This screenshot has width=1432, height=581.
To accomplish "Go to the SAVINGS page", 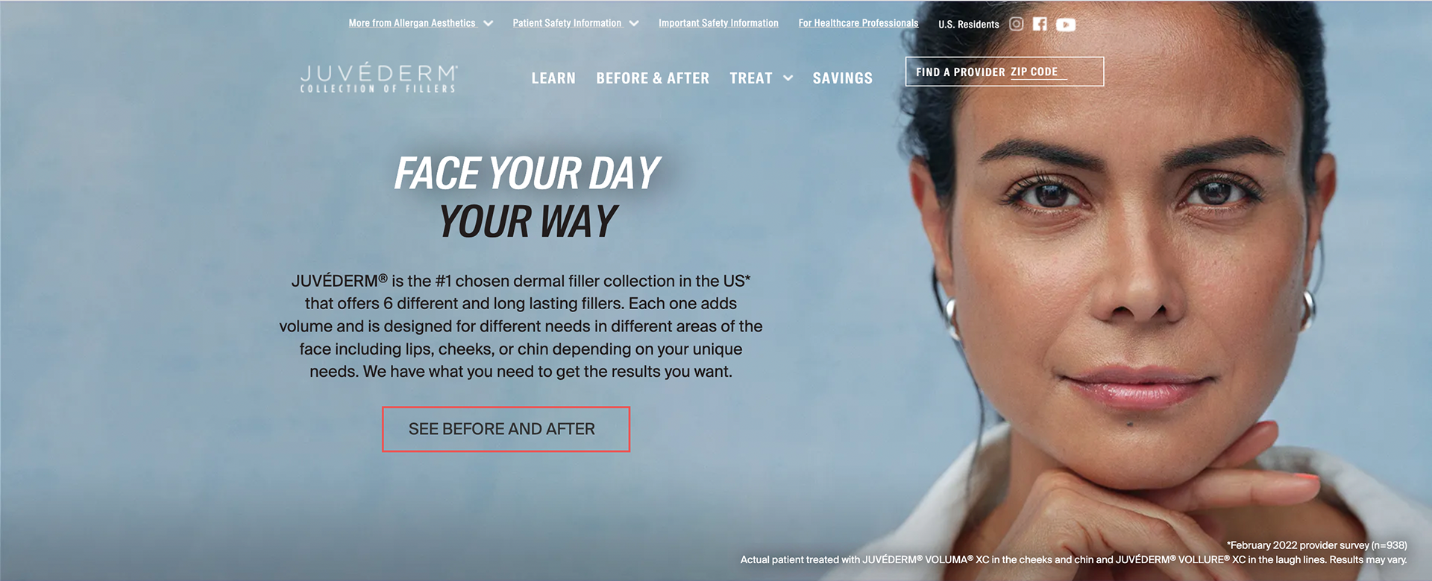I will click(843, 78).
